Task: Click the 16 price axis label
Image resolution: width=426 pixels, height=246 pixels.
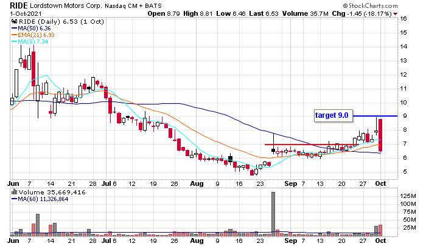Action: click(403, 19)
